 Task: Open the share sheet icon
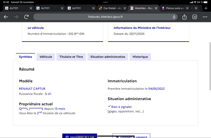pos(184,17)
